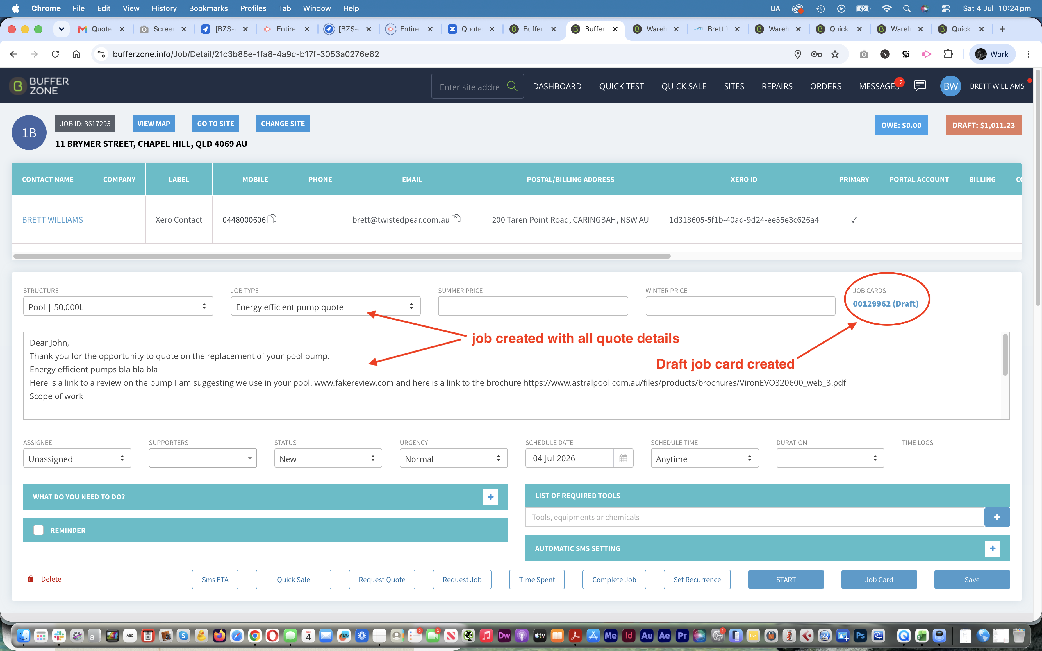Open Chrome extensions puzzle icon
The height and width of the screenshot is (651, 1042).
[948, 54]
